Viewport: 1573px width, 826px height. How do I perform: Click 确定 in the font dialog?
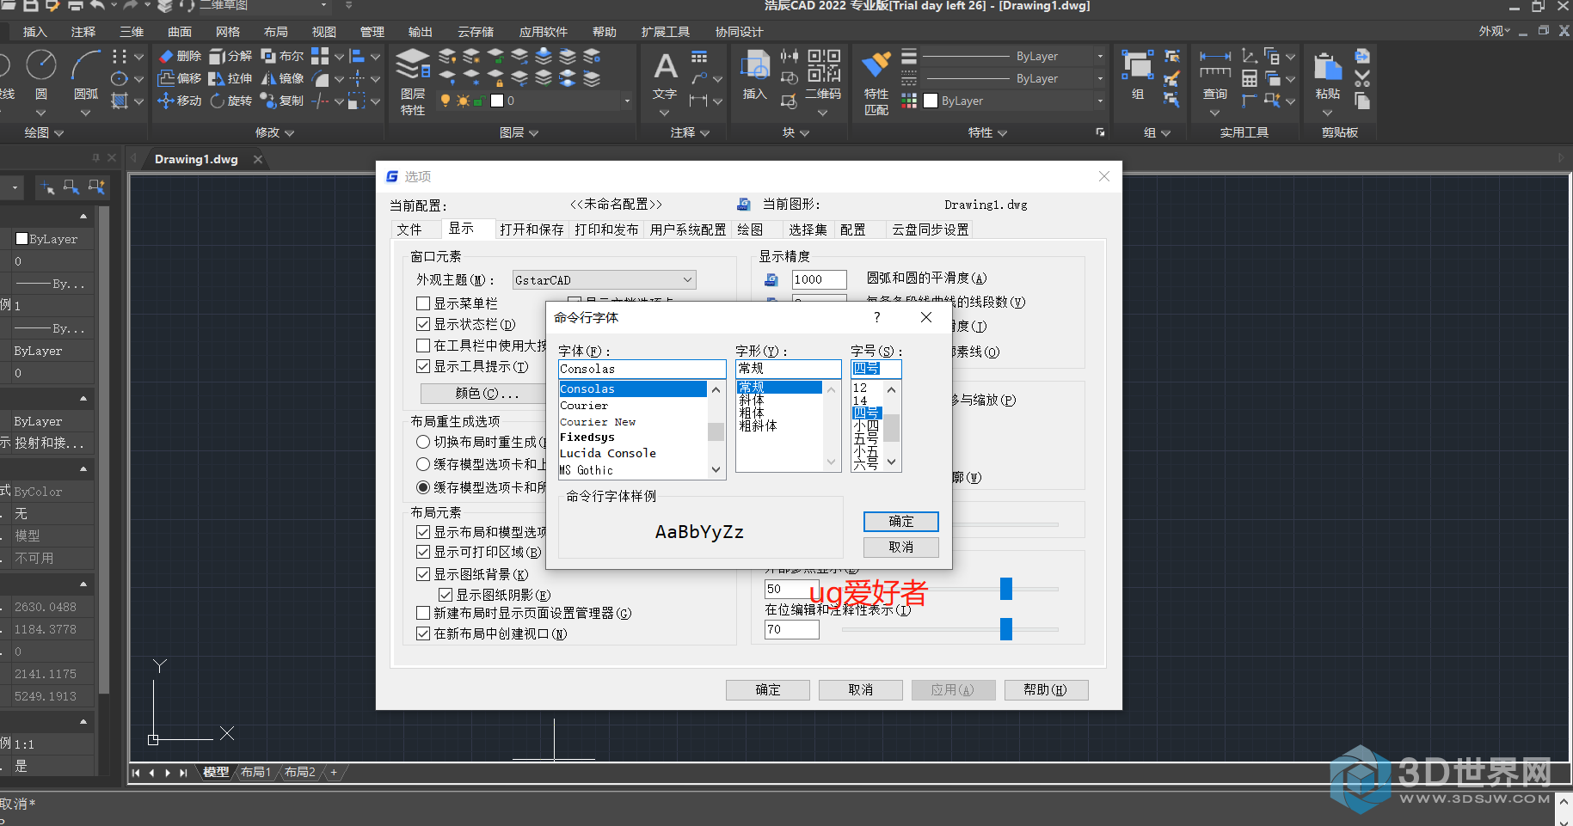click(x=900, y=522)
